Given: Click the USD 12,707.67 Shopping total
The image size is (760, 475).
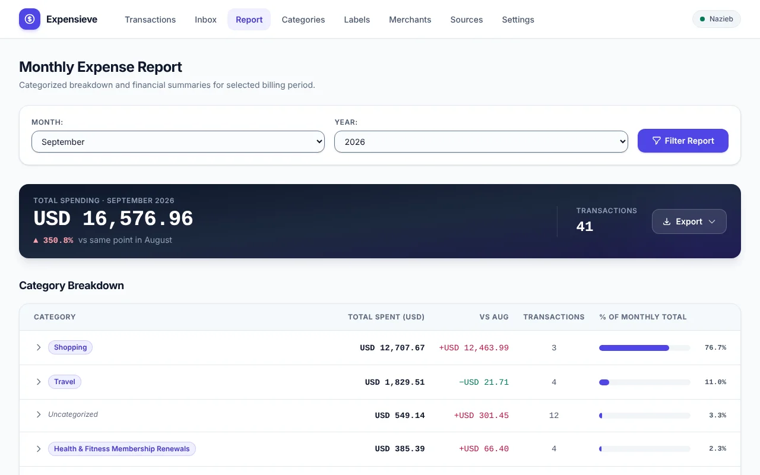Looking at the screenshot, I should point(392,348).
